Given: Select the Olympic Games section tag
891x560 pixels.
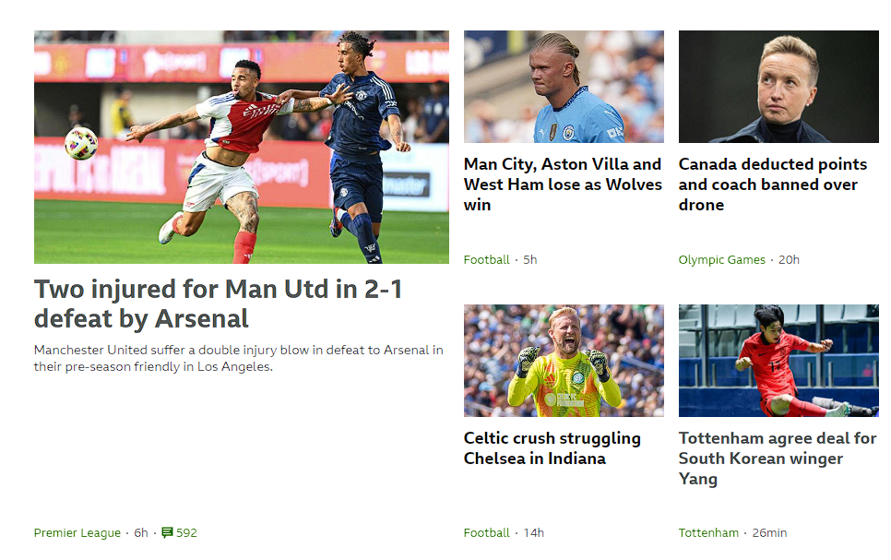Looking at the screenshot, I should (x=721, y=260).
